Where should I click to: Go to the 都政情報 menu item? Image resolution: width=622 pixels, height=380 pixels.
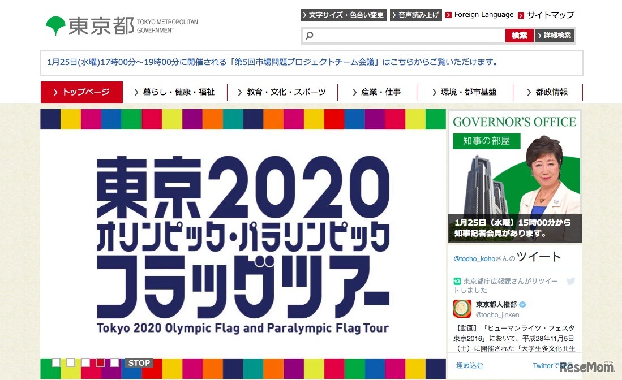click(x=548, y=92)
